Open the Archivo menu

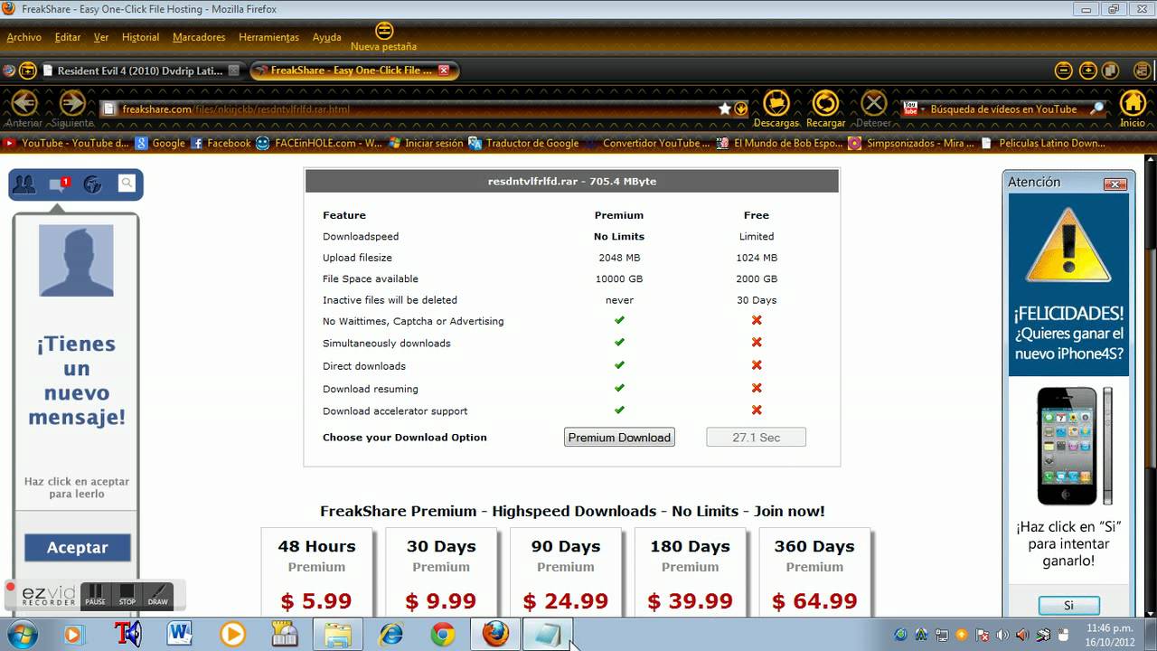[x=24, y=37]
